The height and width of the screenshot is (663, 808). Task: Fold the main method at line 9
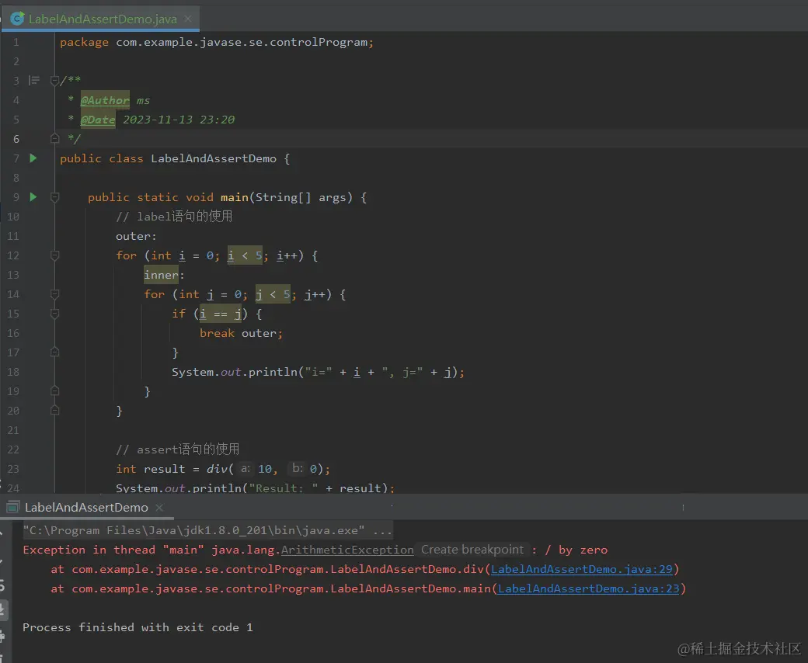click(54, 196)
